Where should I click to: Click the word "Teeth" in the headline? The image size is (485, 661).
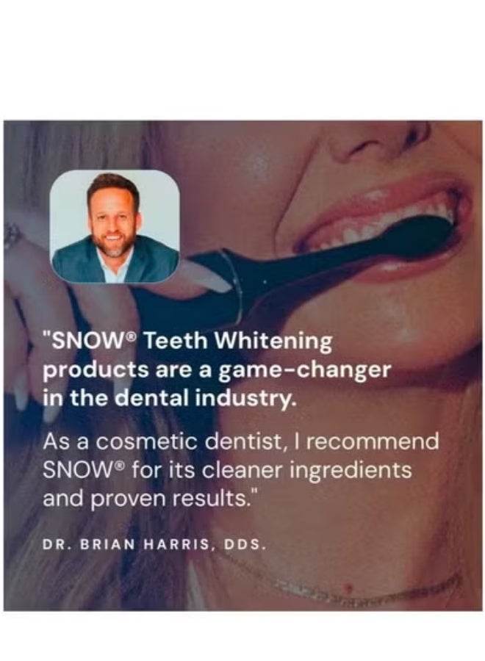[x=176, y=340]
